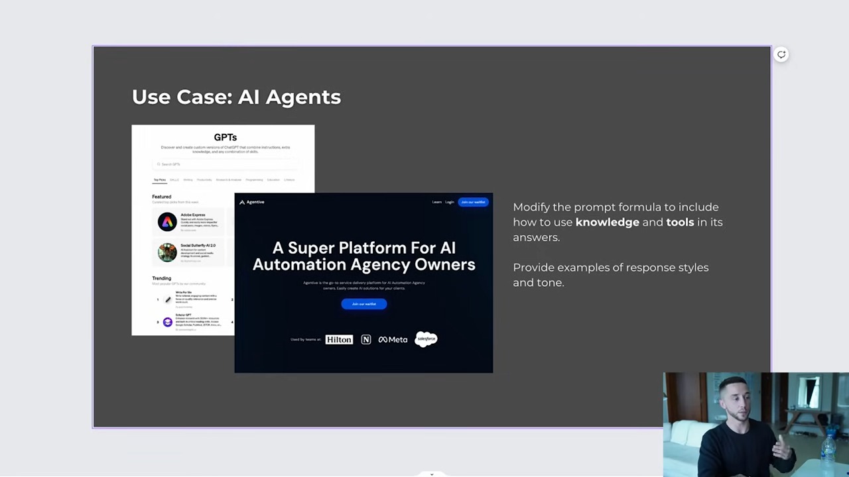Click the presenter webcam thumbnail

tap(755, 424)
